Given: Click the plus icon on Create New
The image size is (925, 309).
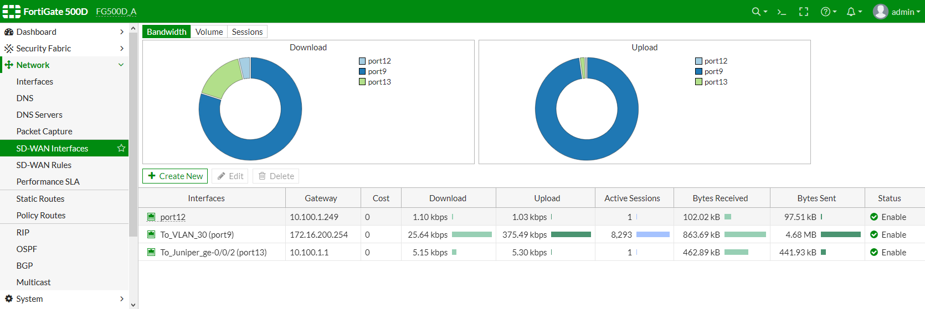Looking at the screenshot, I should 152,176.
